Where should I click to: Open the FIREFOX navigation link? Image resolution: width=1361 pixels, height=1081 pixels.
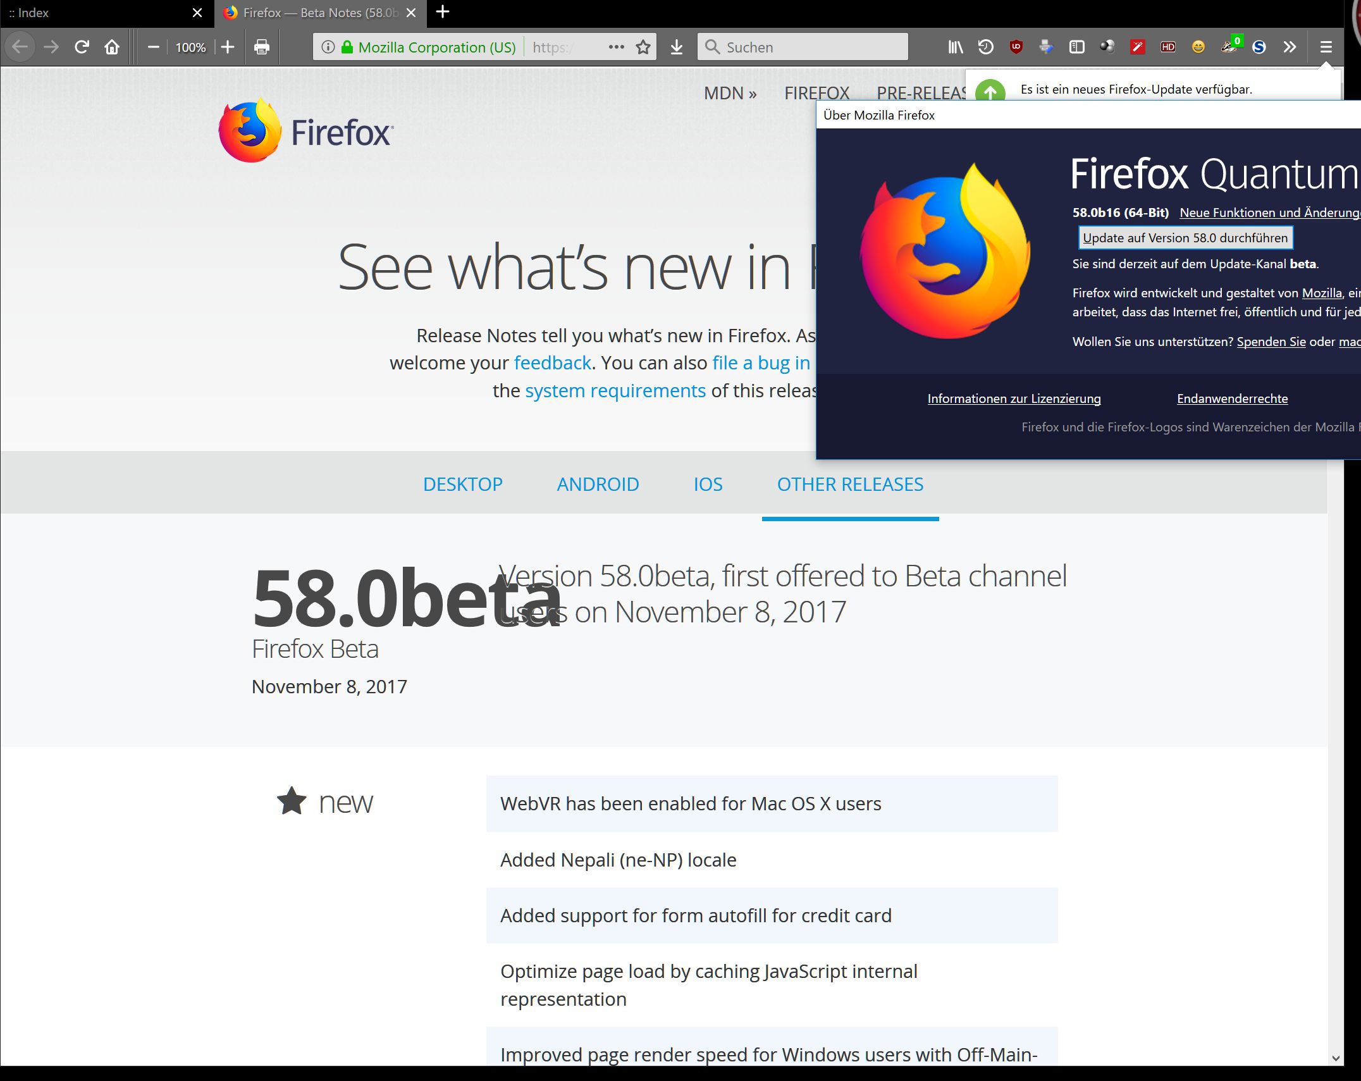click(x=816, y=94)
